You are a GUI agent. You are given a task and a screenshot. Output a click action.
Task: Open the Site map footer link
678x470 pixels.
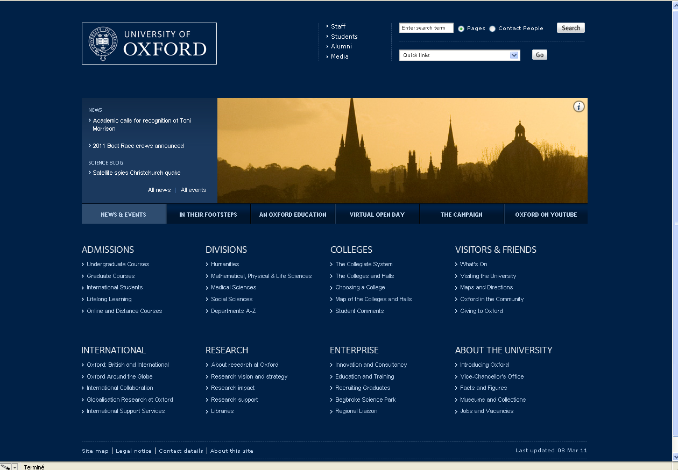coord(95,451)
